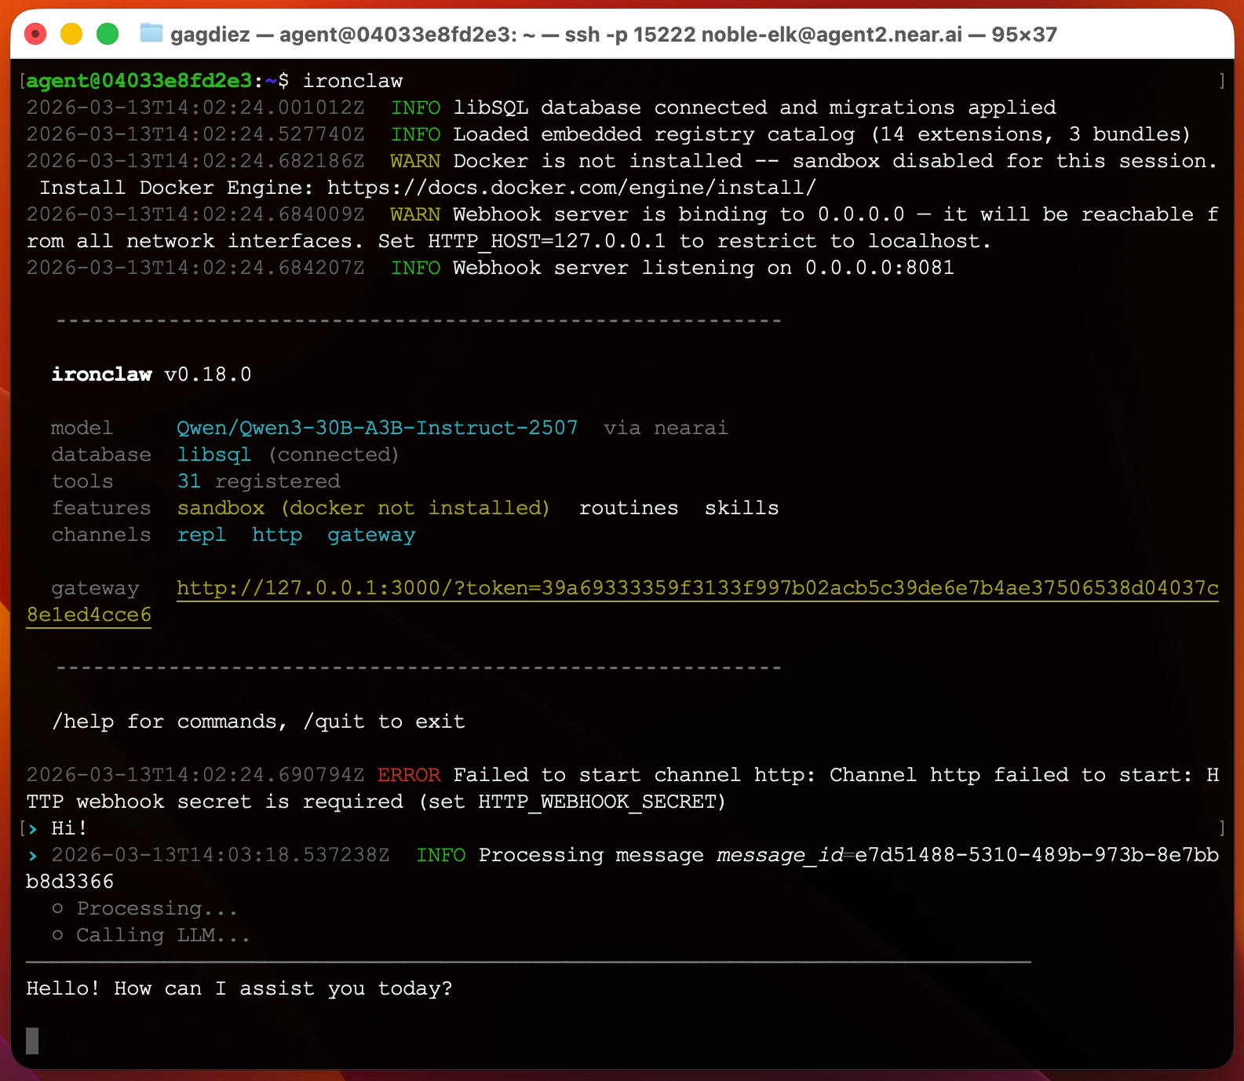Click the Docker install docs URL
This screenshot has width=1244, height=1081.
(x=571, y=188)
